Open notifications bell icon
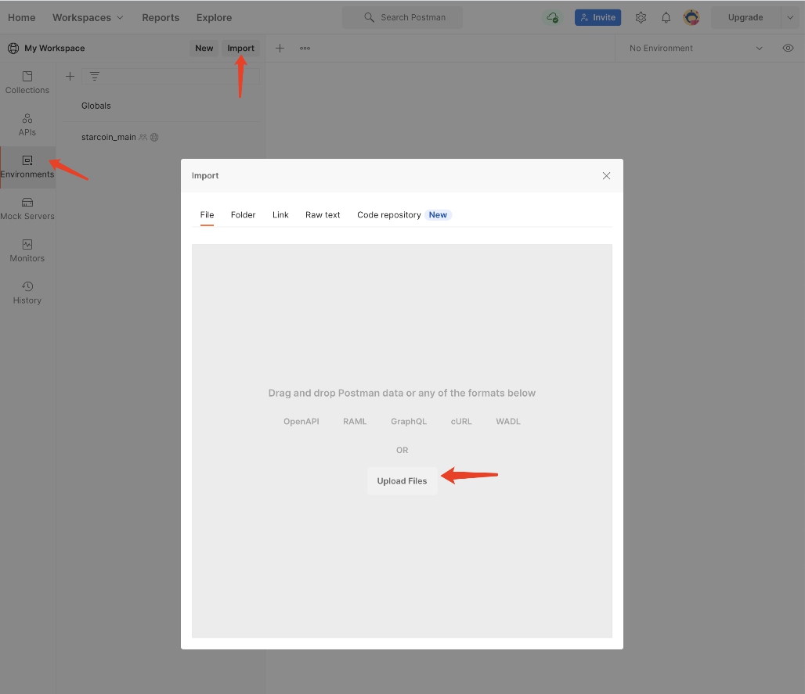Screen dimensions: 805x694 666,17
